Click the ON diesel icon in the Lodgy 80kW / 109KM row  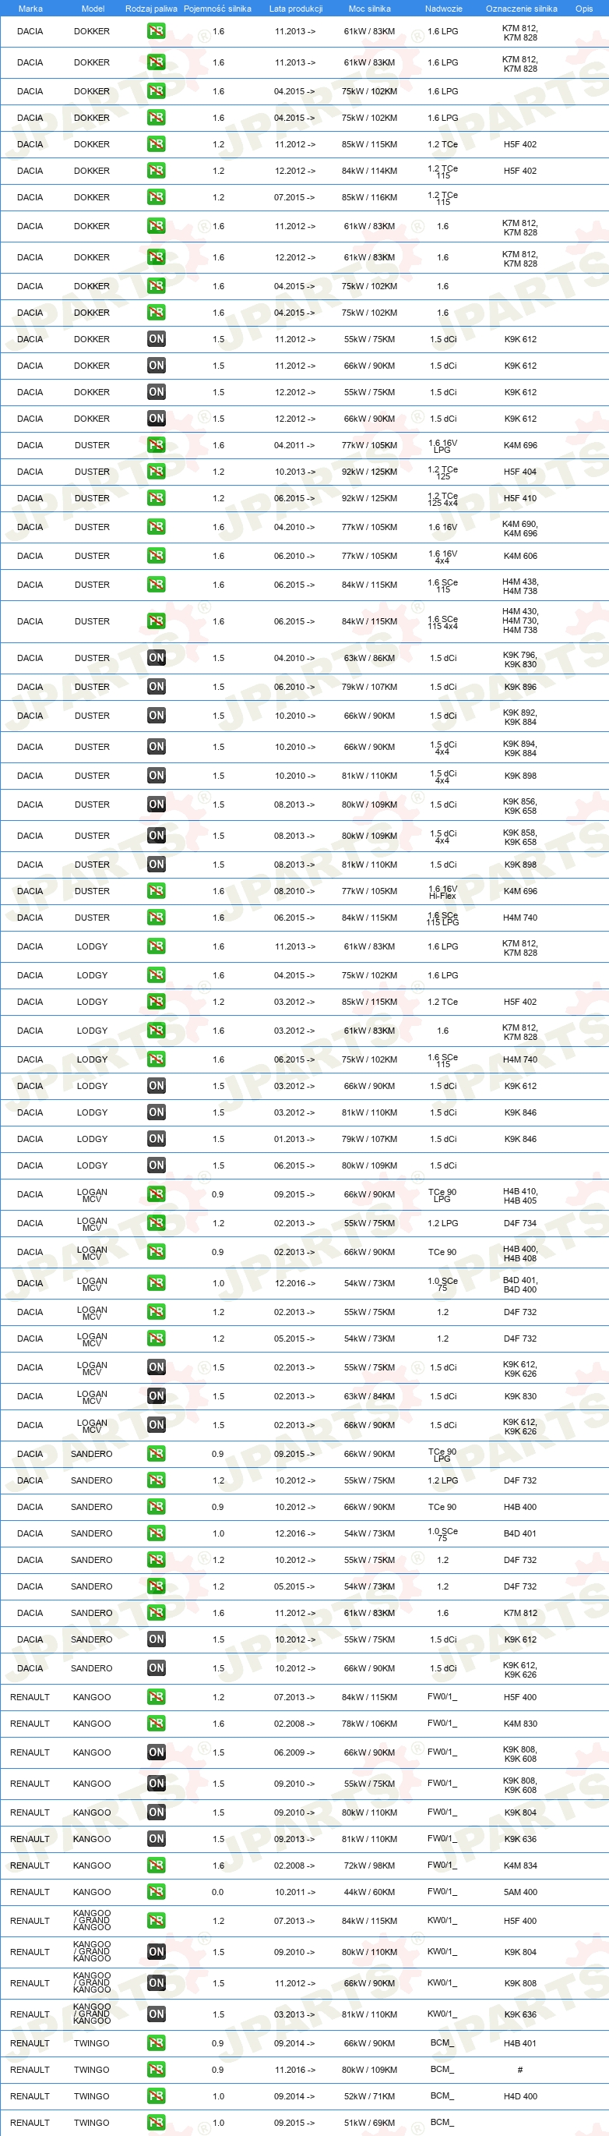[x=156, y=1166]
